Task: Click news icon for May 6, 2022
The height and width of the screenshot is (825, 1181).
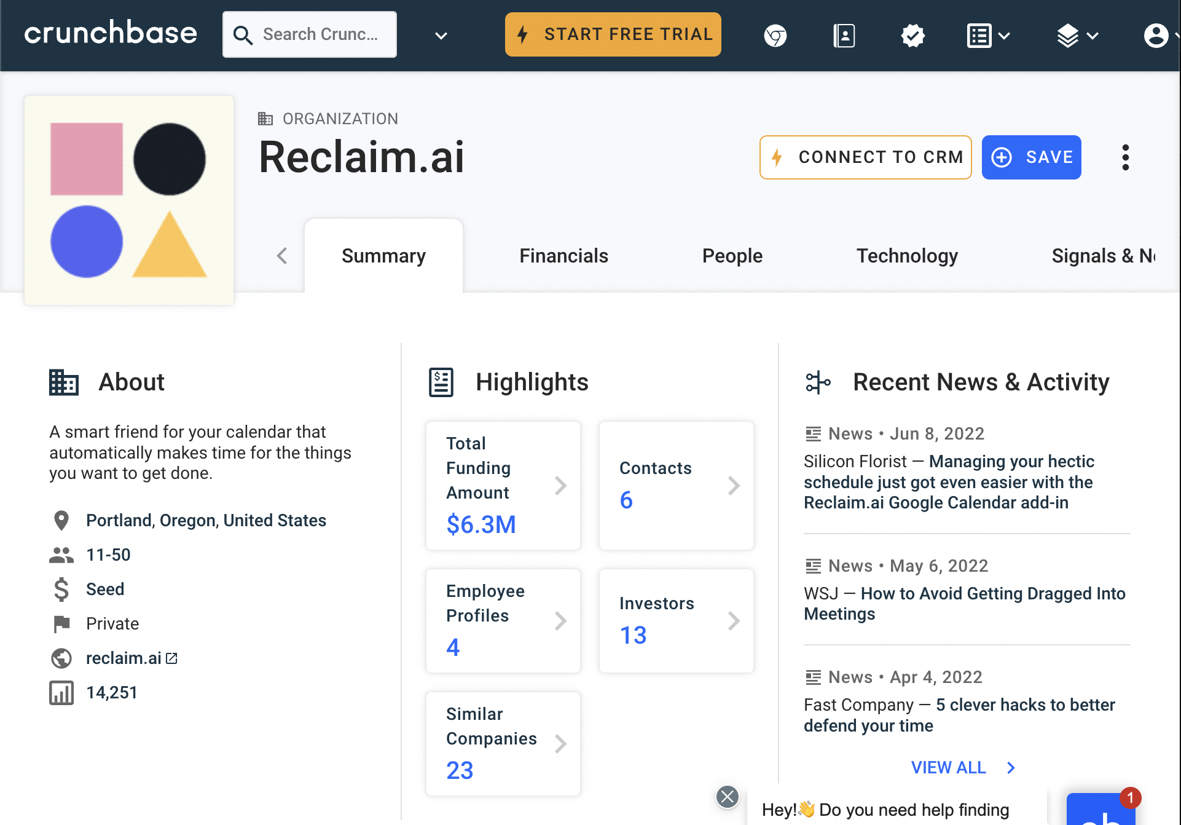Action: pyautogui.click(x=814, y=566)
